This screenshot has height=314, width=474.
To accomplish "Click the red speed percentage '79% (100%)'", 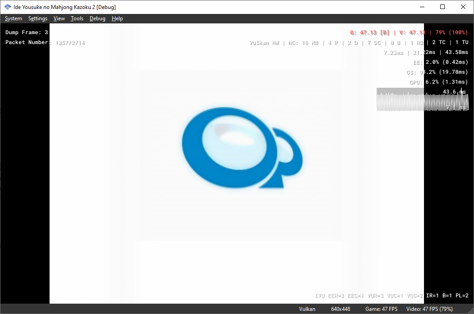I will coord(451,32).
